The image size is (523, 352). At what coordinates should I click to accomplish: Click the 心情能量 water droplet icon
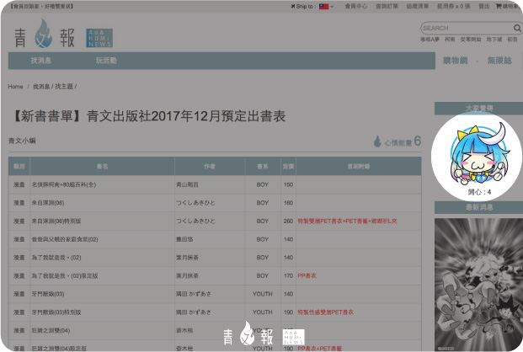point(377,141)
